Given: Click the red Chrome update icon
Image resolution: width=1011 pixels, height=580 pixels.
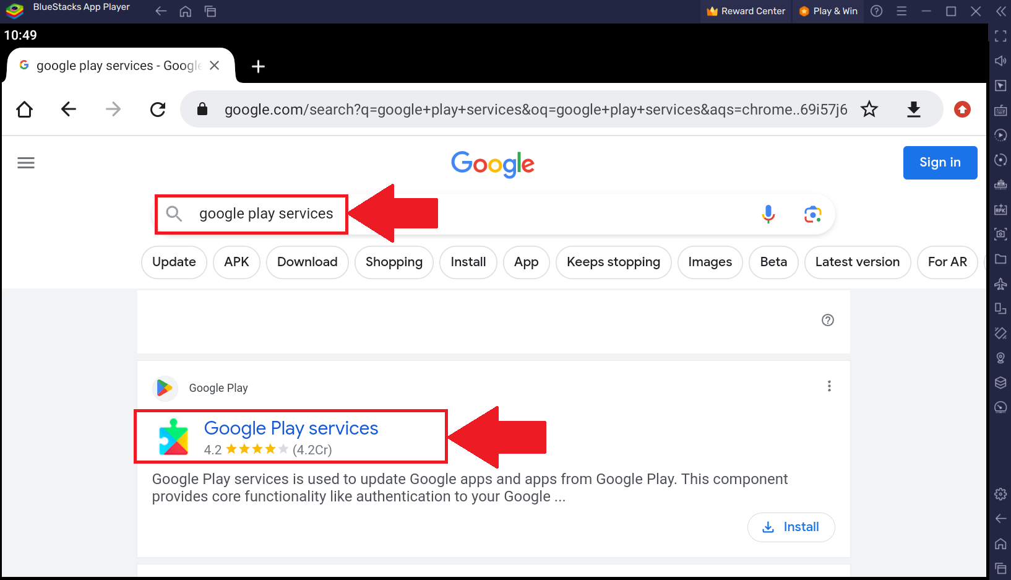Looking at the screenshot, I should 962,110.
